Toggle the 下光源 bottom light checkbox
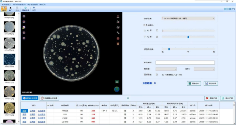The height and width of the screenshot is (125, 236). [157, 37]
